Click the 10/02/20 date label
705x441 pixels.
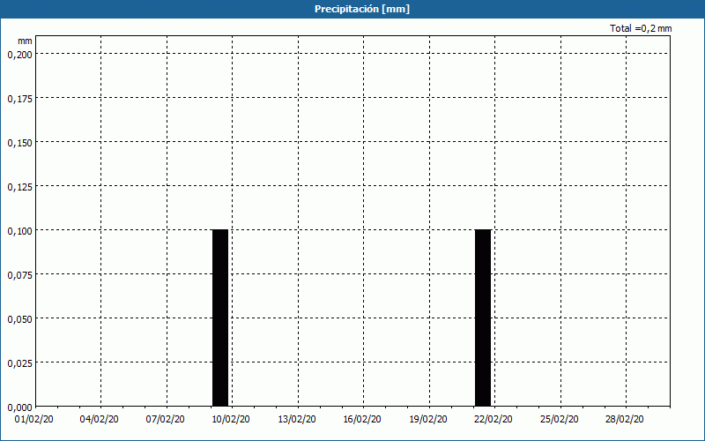231,420
